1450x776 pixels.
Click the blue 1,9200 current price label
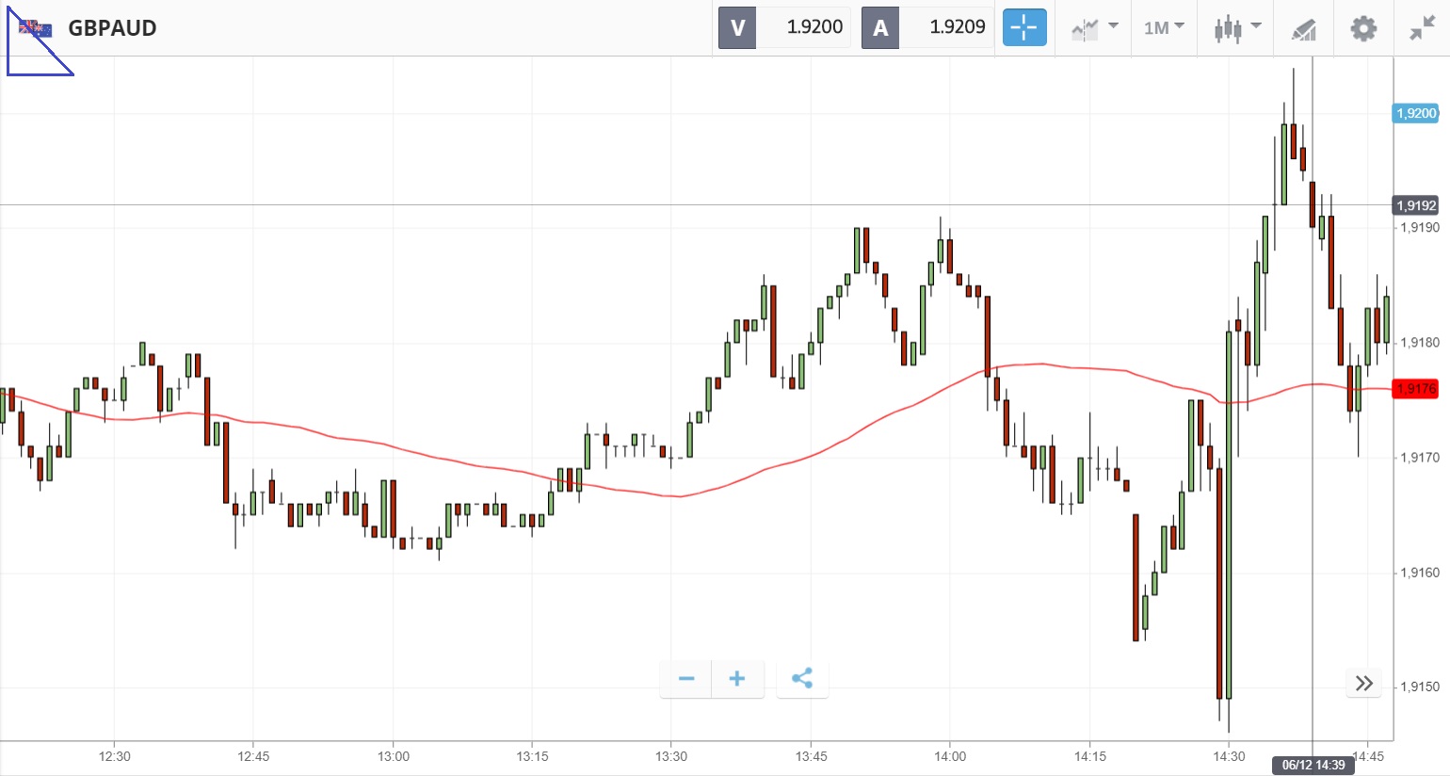[x=1415, y=114]
